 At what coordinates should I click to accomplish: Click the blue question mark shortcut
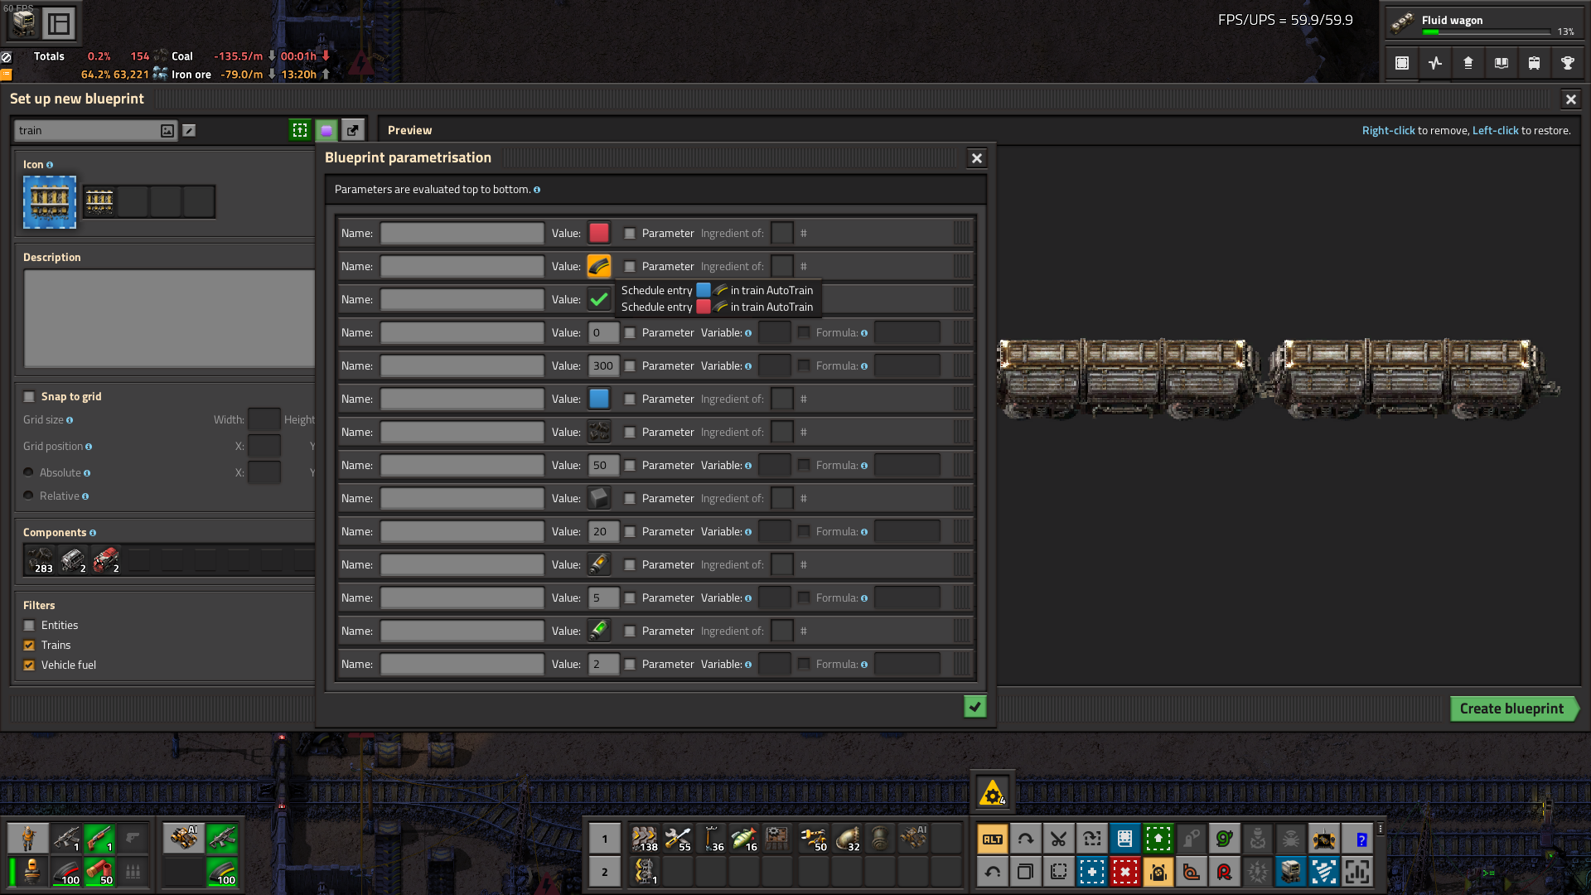1356,839
